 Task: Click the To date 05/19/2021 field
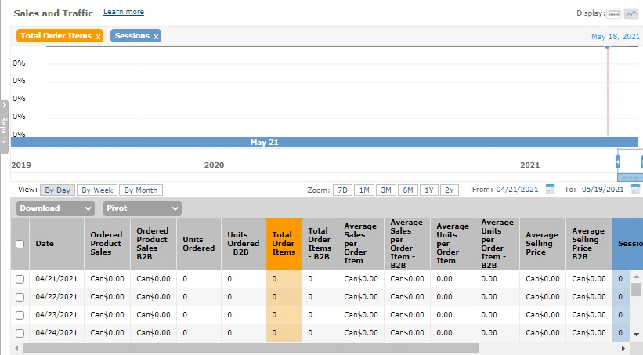click(602, 190)
